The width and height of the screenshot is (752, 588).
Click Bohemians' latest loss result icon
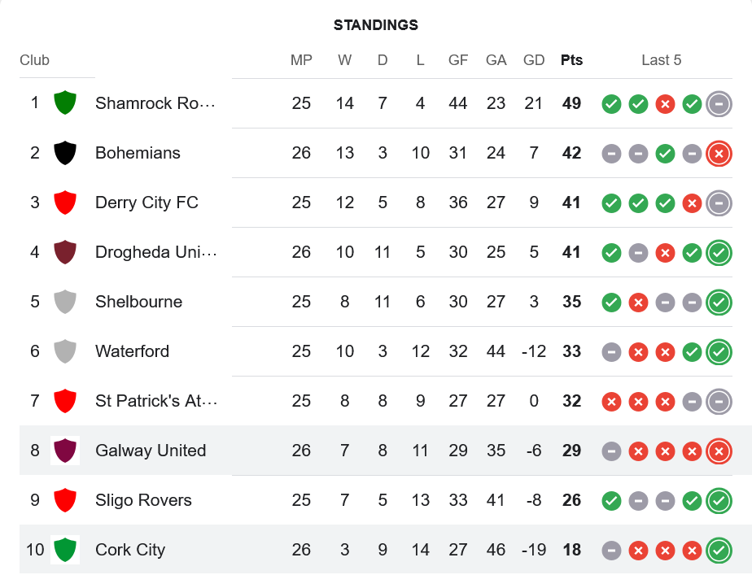[718, 153]
